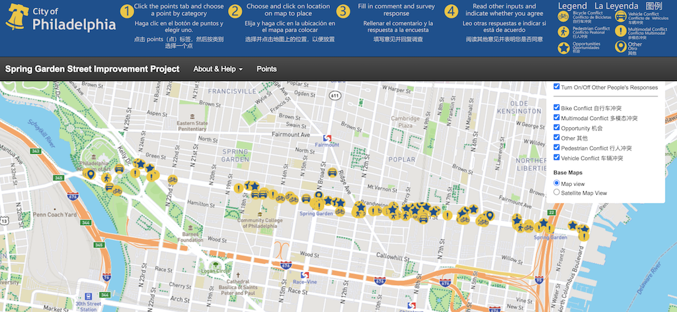
Task: Select the blue pin marker east of N 7th St
Action: click(490, 216)
